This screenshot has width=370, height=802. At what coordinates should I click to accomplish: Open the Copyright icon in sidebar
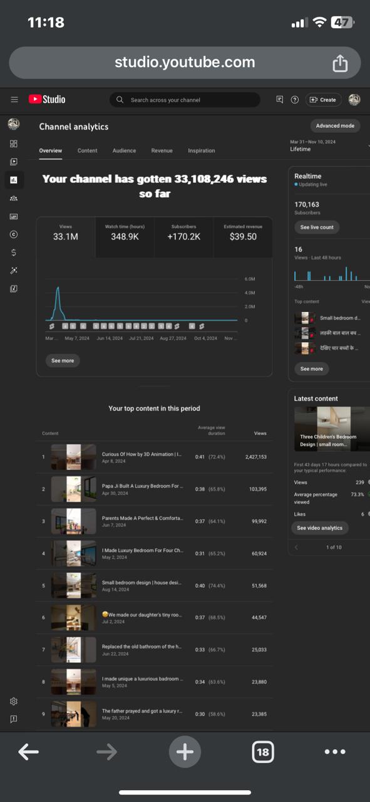tap(14, 234)
